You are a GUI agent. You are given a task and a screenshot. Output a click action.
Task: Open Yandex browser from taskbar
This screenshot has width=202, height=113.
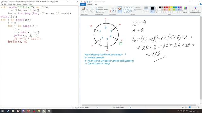point(18,111)
